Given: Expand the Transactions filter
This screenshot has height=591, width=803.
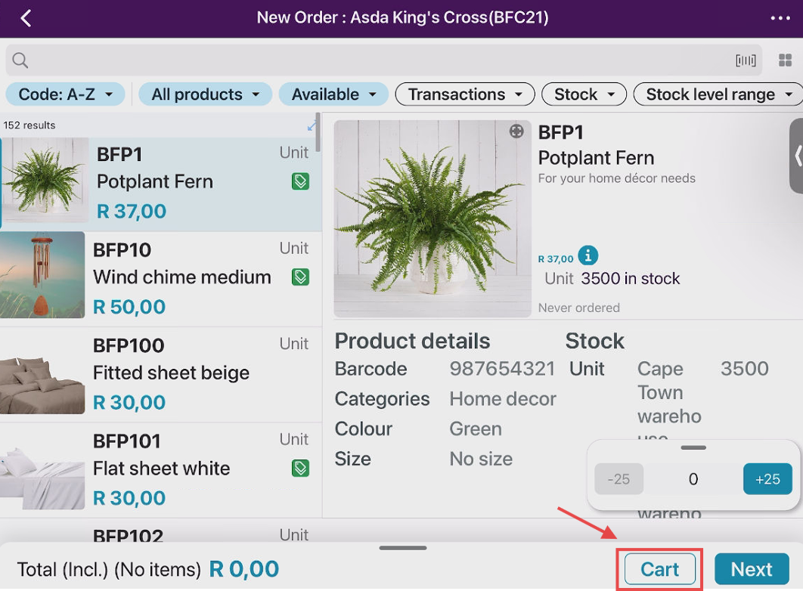Looking at the screenshot, I should (x=464, y=94).
